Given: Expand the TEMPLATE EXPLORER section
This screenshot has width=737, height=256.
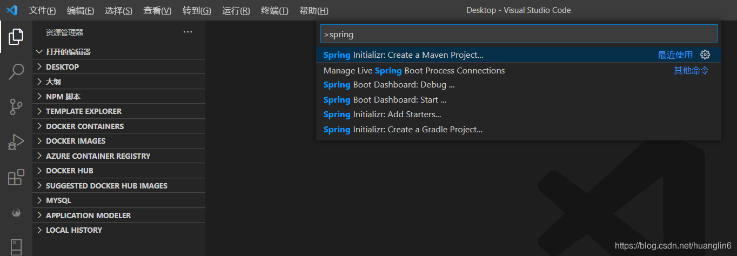Looking at the screenshot, I should point(119,111).
